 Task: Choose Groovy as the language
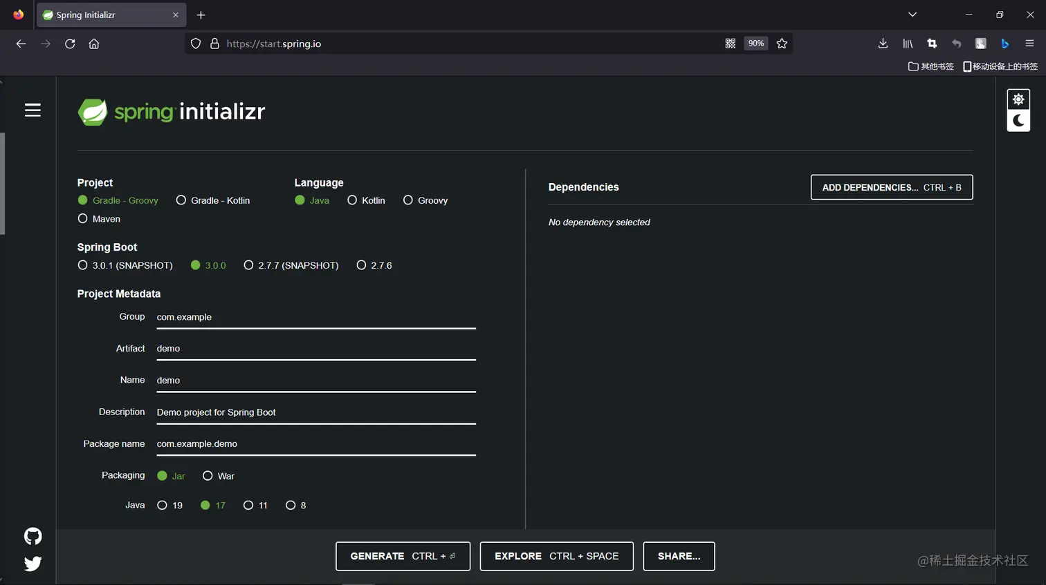[425, 200]
